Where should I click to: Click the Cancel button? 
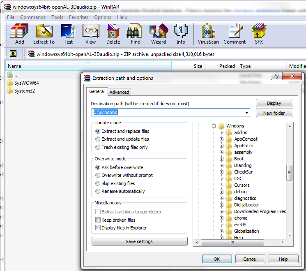250,259
